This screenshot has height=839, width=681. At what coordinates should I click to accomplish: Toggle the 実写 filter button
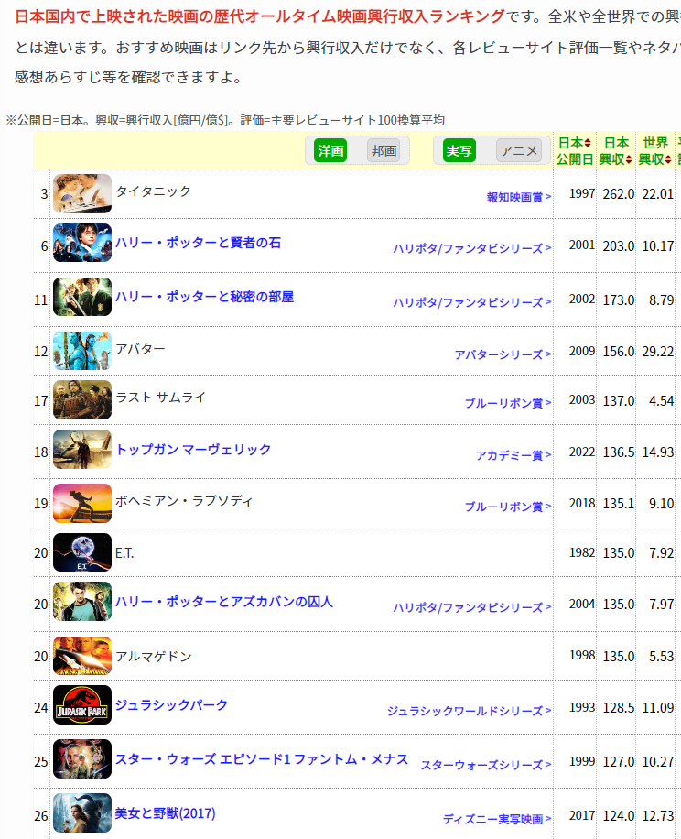[459, 150]
